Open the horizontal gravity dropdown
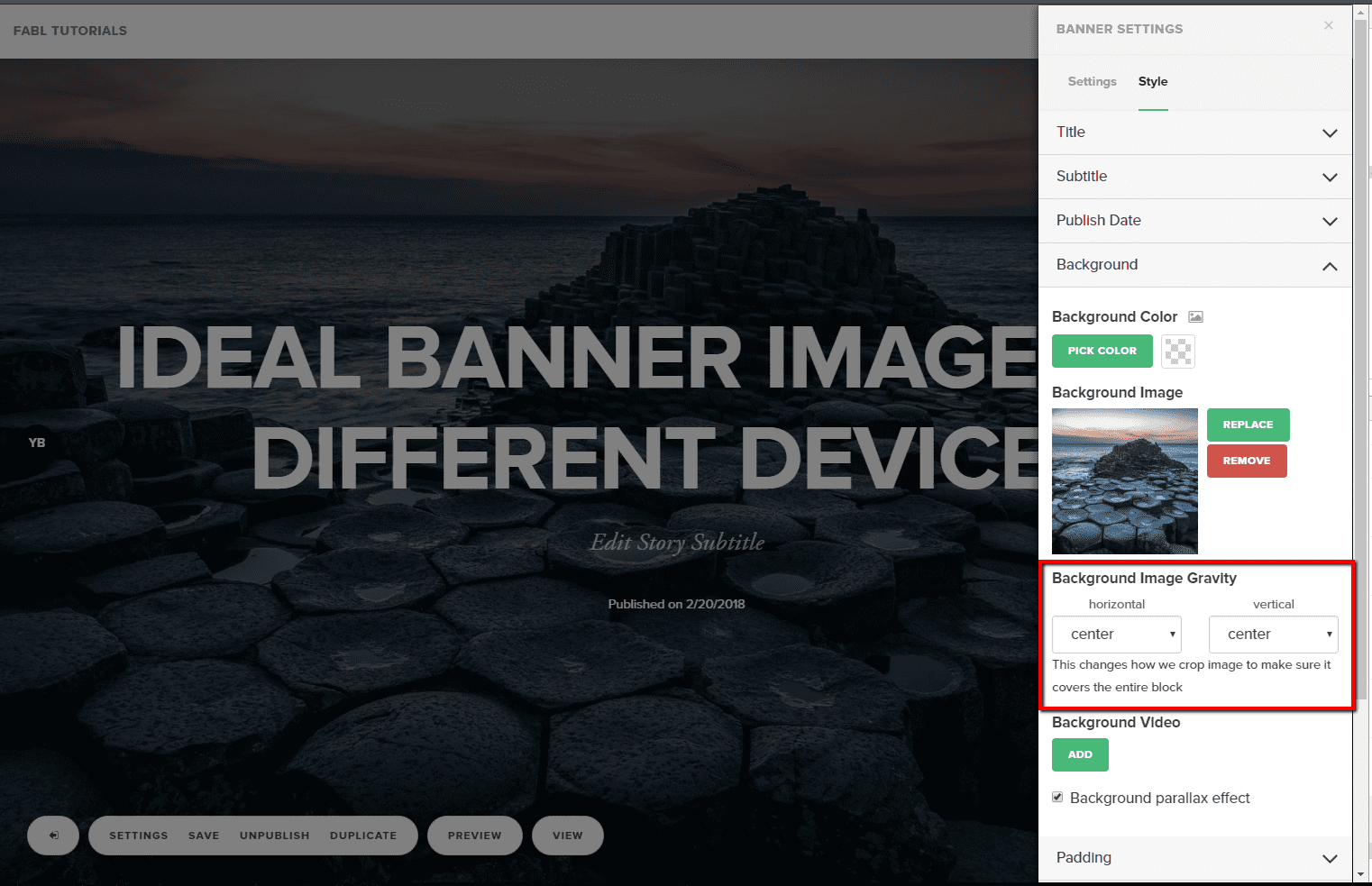 pos(1116,635)
